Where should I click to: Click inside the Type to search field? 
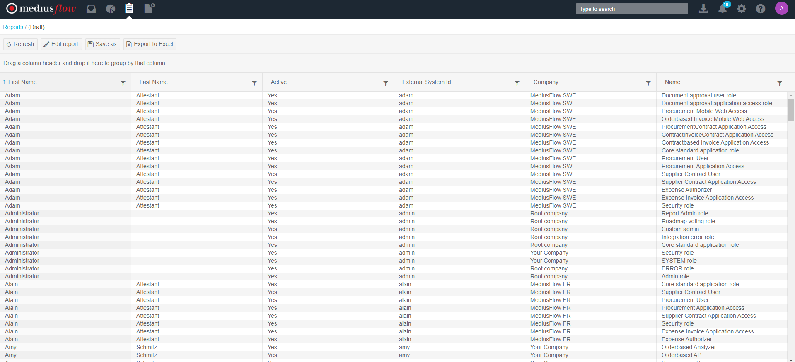click(x=632, y=9)
